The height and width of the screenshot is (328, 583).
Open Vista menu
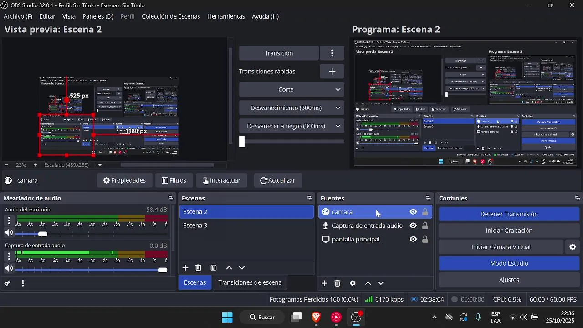tap(69, 16)
